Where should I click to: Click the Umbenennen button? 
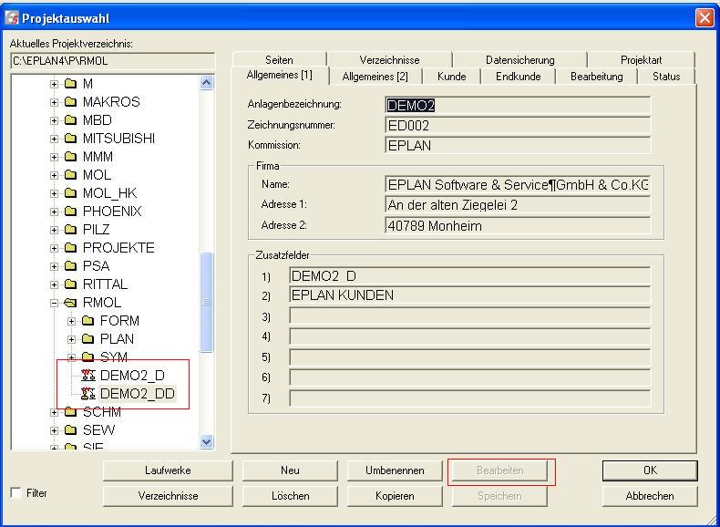click(x=395, y=470)
